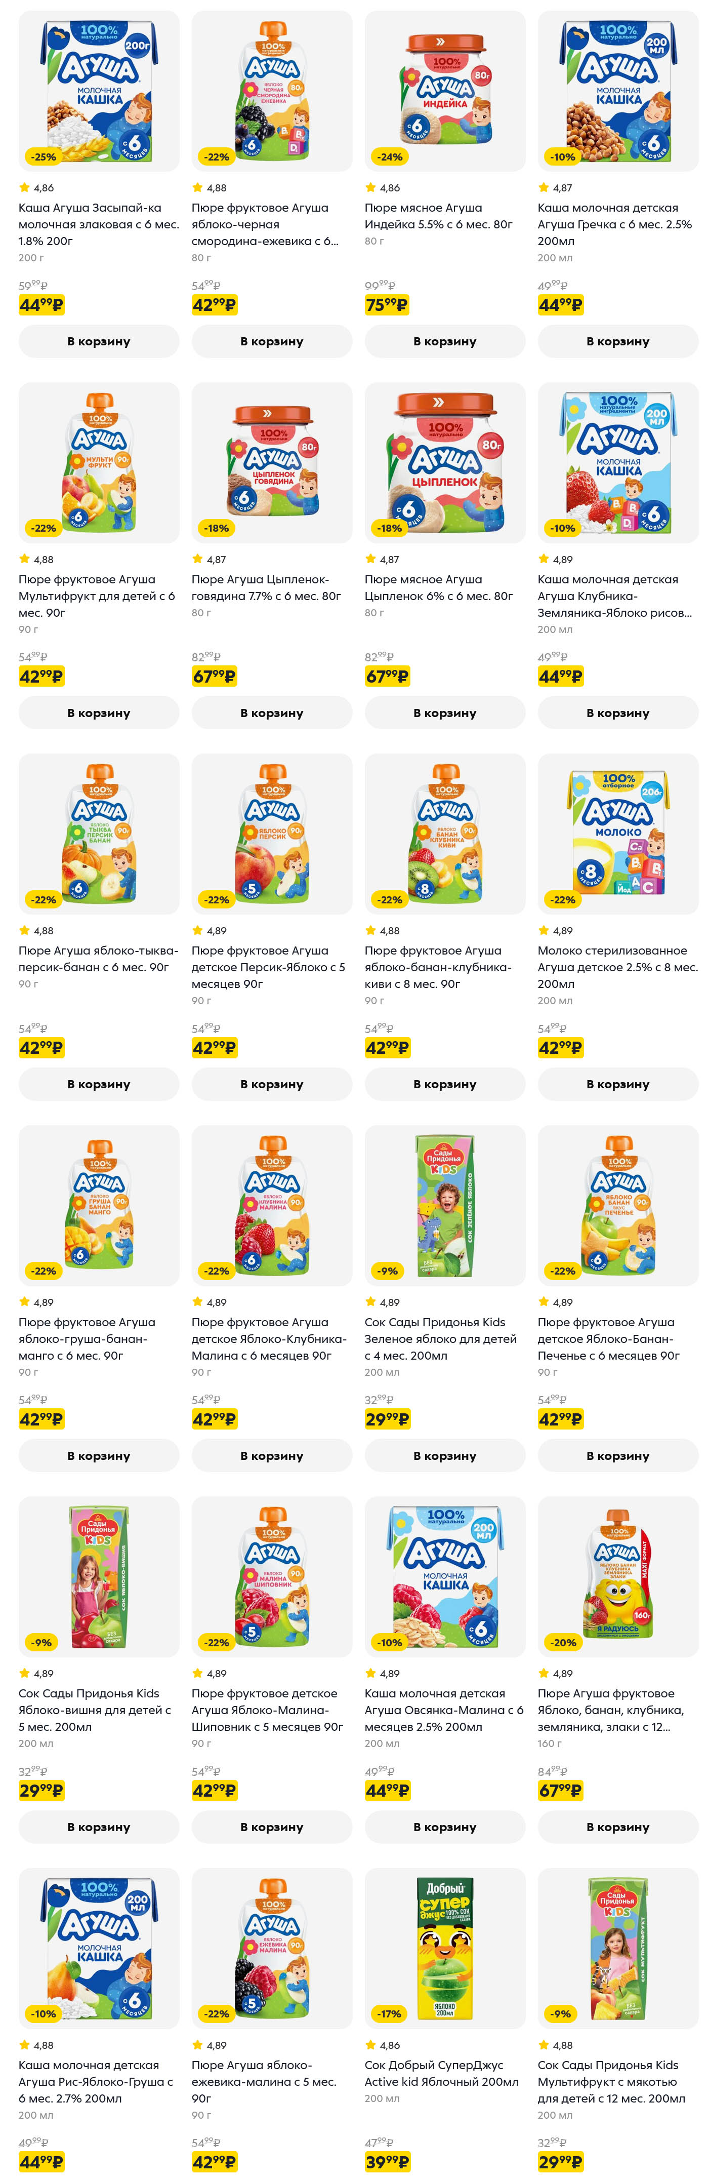
Task: Click -20% badge on Я радуюсь пюре pouch
Action: (563, 1643)
